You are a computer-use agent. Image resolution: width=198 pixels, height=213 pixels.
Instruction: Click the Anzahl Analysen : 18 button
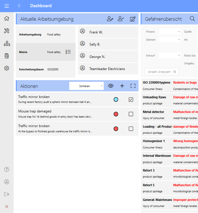162,71
